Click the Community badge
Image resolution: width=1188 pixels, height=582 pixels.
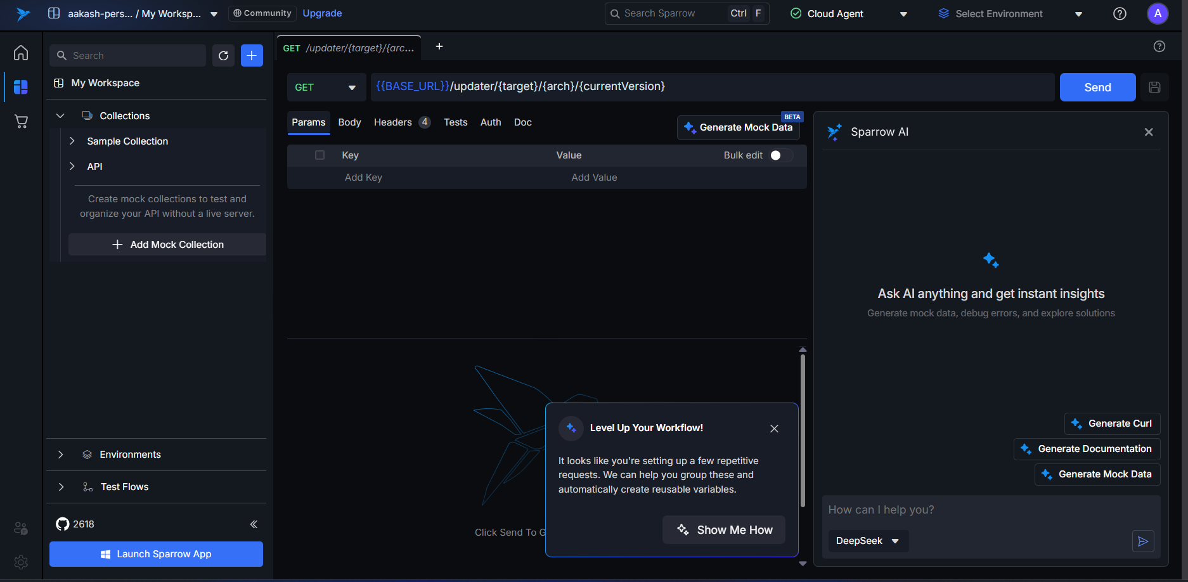click(x=262, y=13)
